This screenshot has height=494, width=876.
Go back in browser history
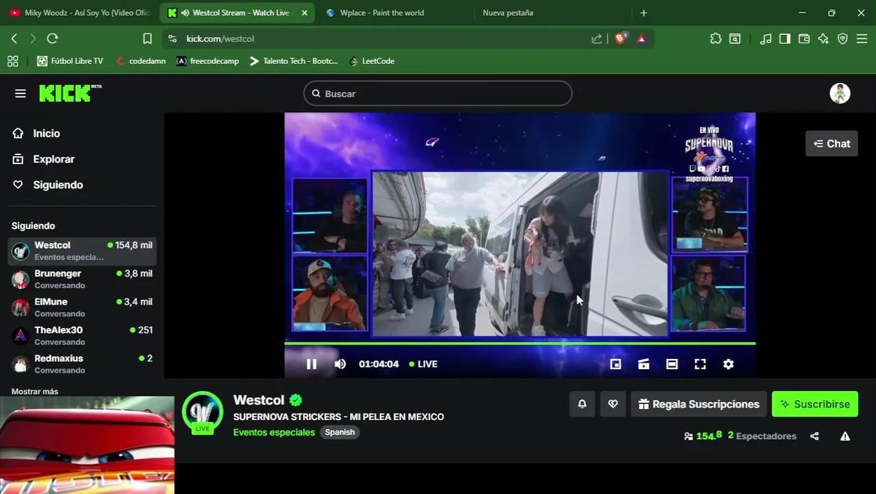(x=14, y=39)
